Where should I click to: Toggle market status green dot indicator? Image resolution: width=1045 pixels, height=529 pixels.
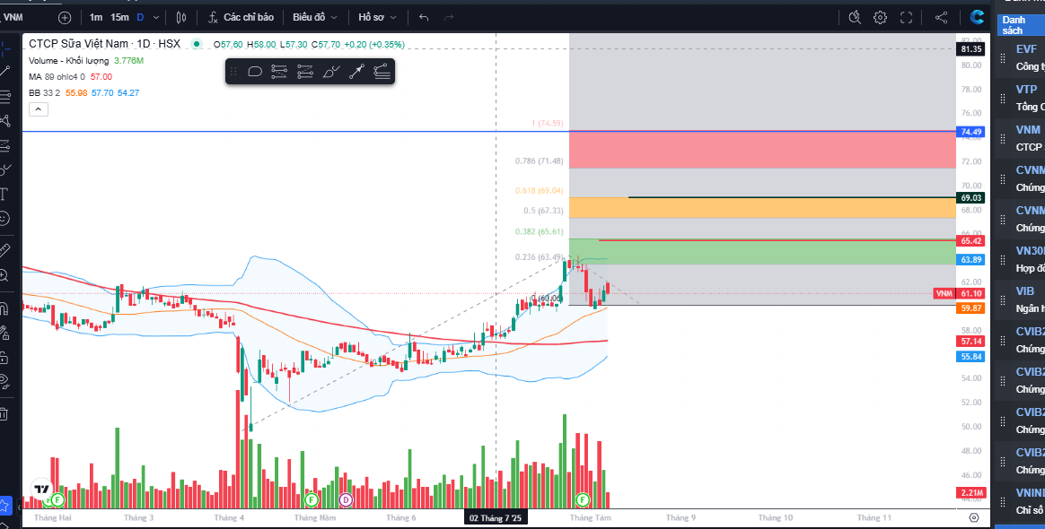(196, 44)
